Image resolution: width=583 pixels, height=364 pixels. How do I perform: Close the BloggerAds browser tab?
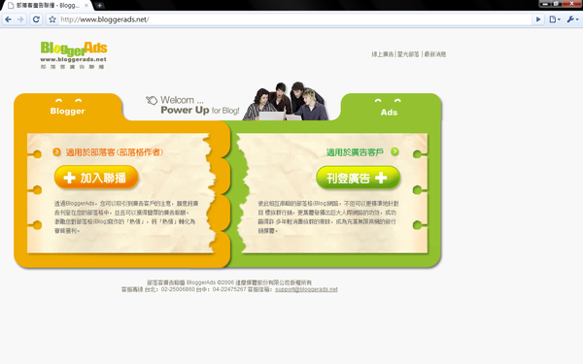click(x=86, y=5)
